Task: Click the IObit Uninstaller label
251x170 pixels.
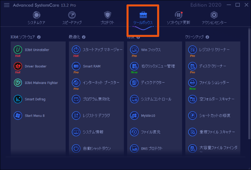Action: (x=37, y=50)
